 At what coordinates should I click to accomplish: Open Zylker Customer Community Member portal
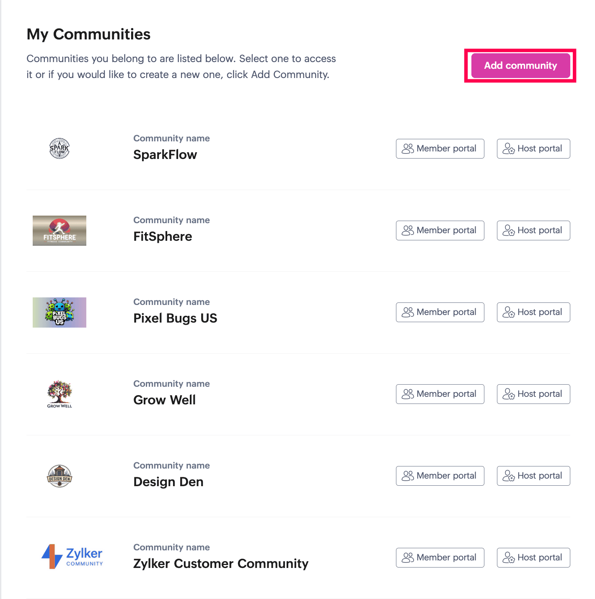pyautogui.click(x=440, y=557)
